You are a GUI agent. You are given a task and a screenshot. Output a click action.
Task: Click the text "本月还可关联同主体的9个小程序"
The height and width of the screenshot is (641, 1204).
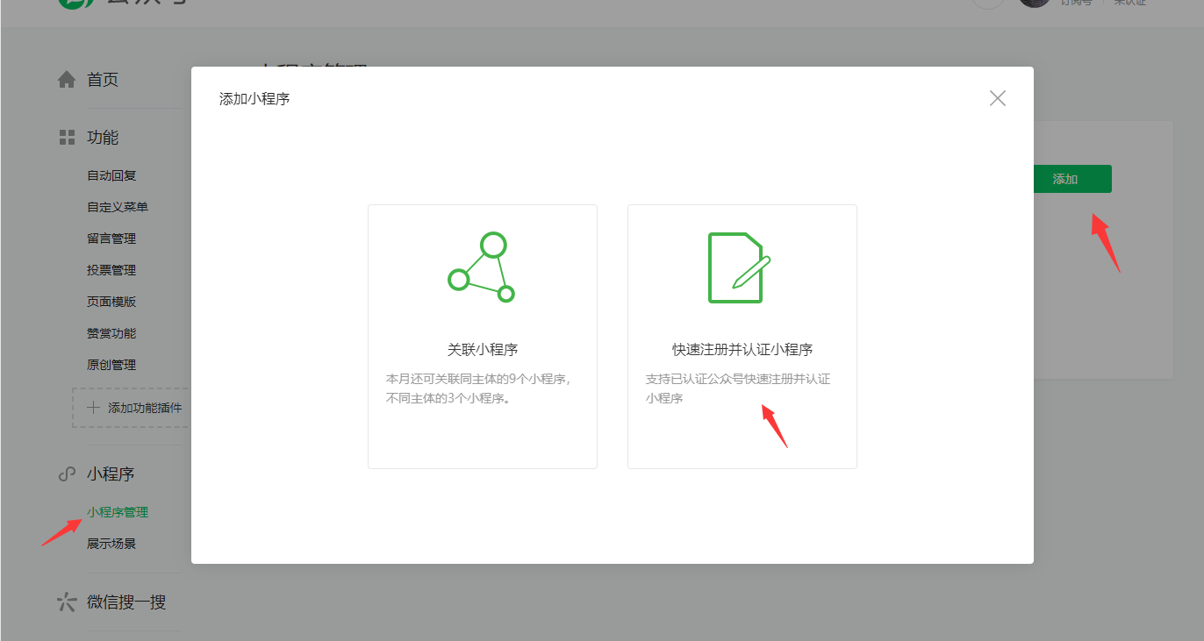coord(479,380)
